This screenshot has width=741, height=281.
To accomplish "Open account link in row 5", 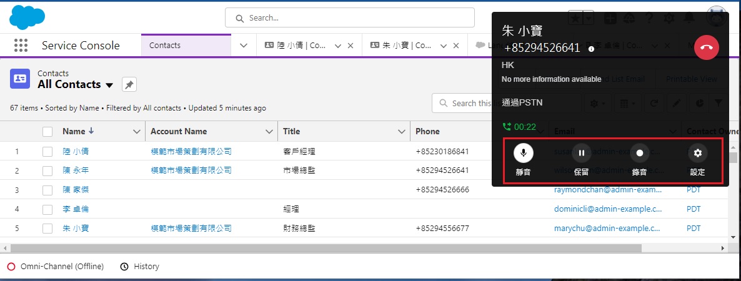I will click(191, 229).
